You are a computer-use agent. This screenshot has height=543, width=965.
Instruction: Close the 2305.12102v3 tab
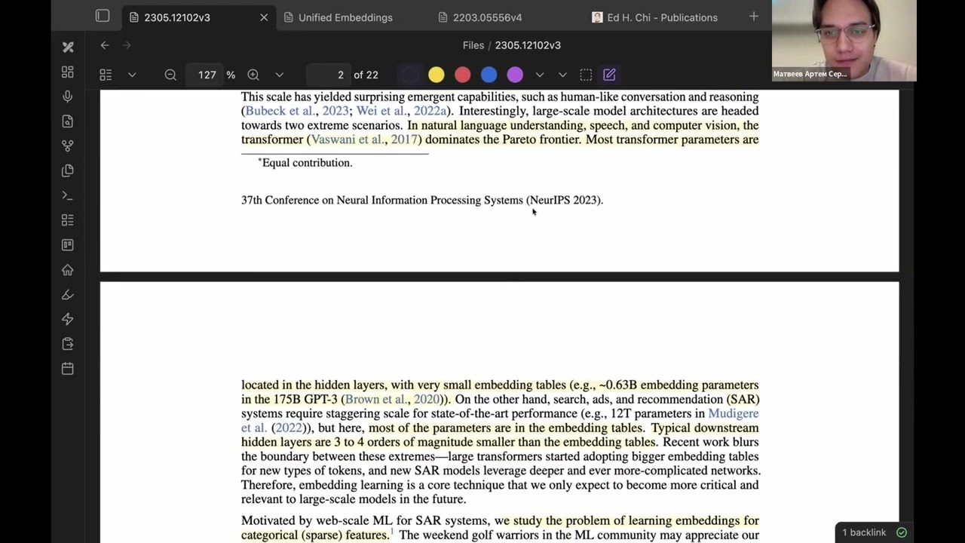click(264, 17)
